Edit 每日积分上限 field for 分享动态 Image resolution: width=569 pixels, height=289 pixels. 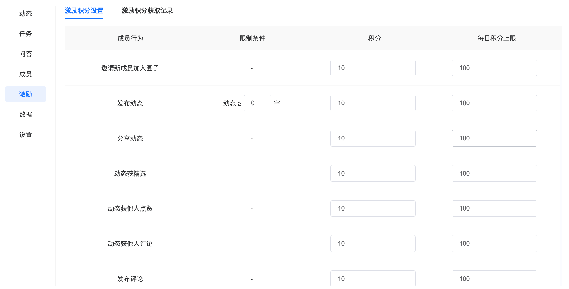494,138
